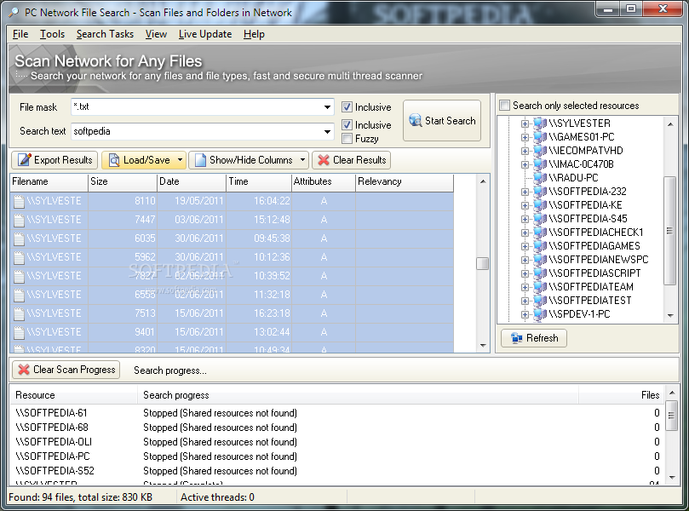Viewport: 689px width, 511px height.
Task: Click the Search progress column header
Action: pos(358,395)
